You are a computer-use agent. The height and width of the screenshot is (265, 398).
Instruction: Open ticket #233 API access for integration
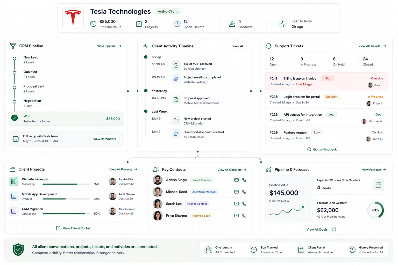coord(326,117)
